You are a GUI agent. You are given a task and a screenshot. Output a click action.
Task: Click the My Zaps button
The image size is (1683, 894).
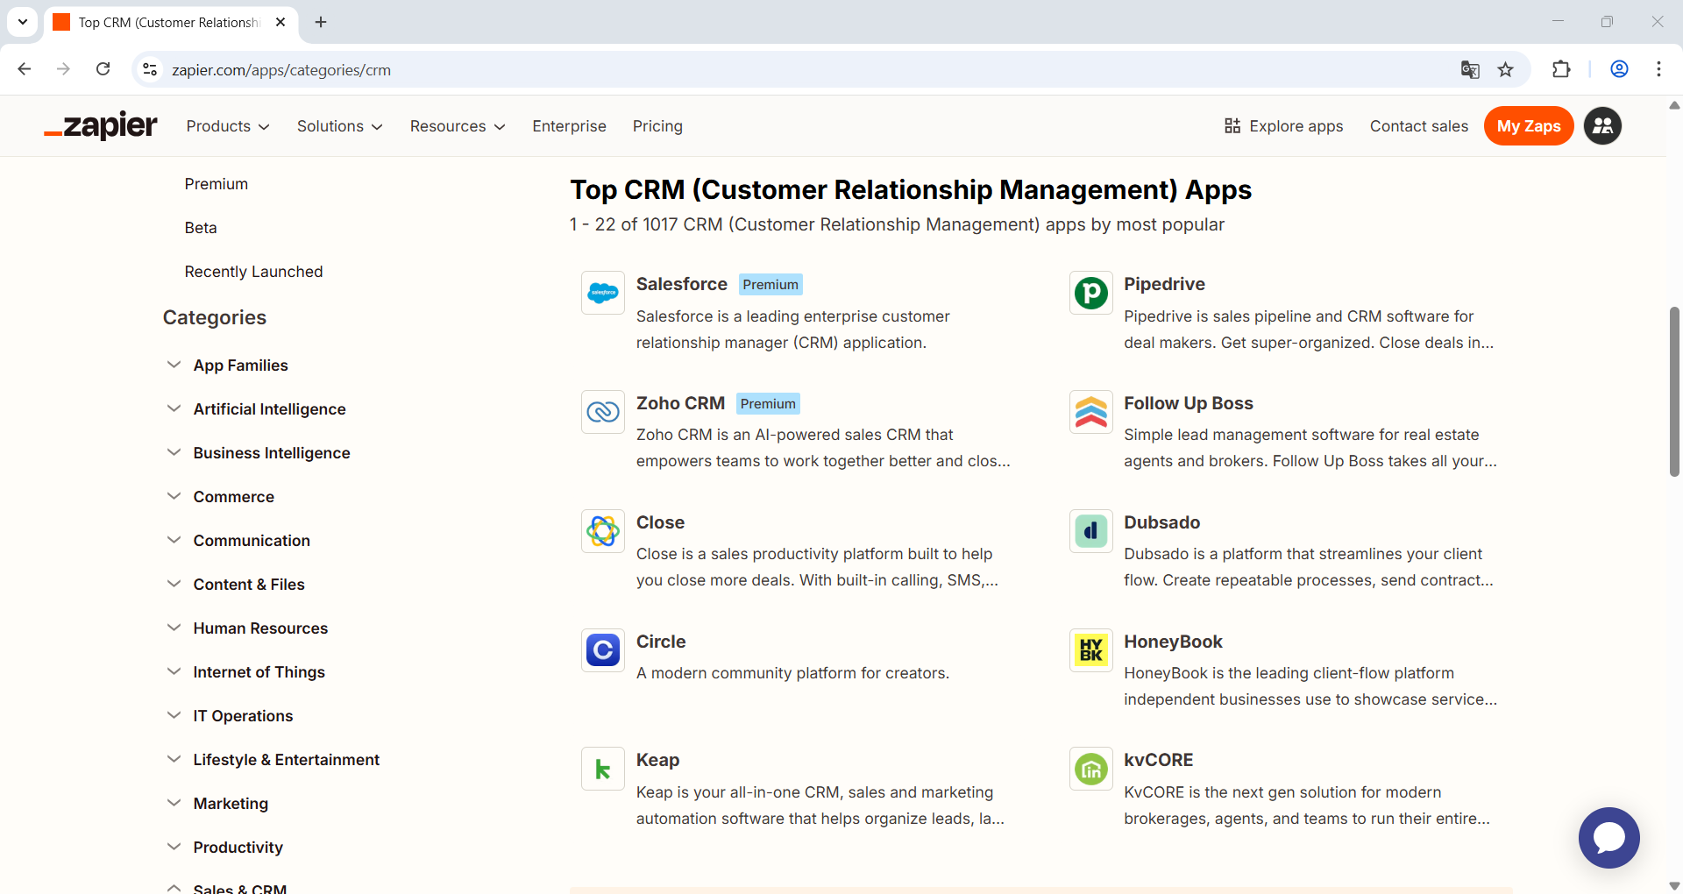1528,126
